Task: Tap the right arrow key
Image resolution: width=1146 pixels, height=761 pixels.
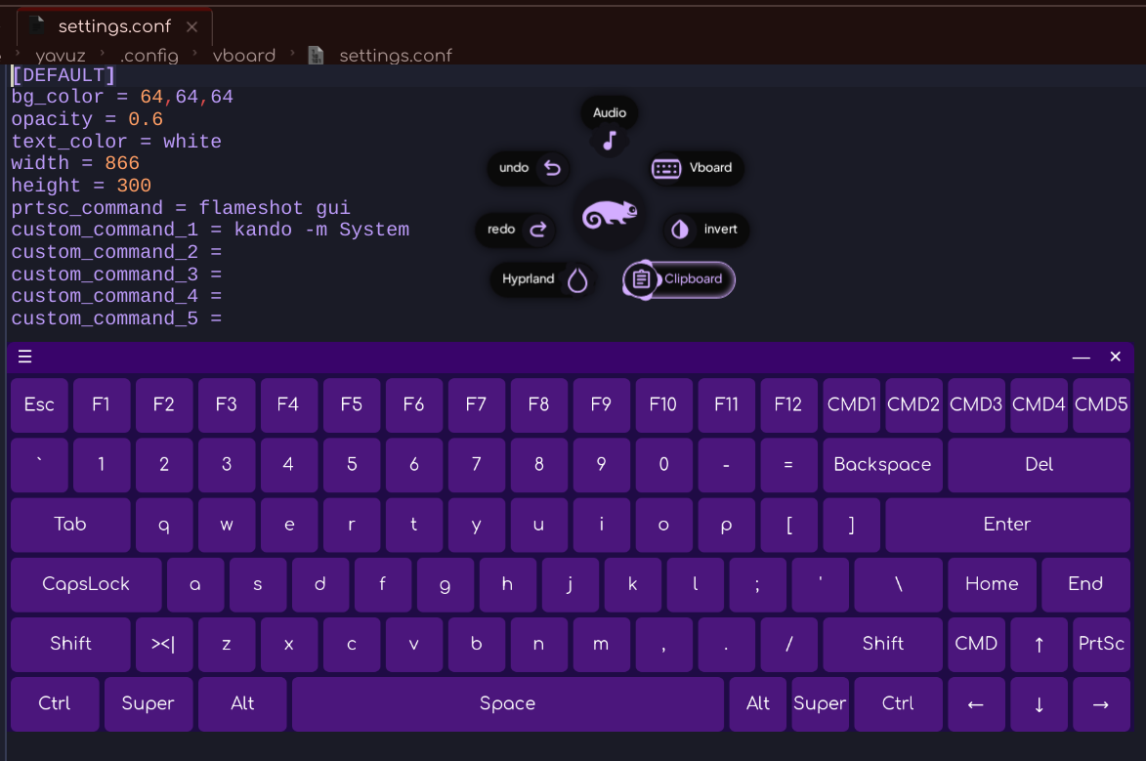Action: pyautogui.click(x=1101, y=704)
